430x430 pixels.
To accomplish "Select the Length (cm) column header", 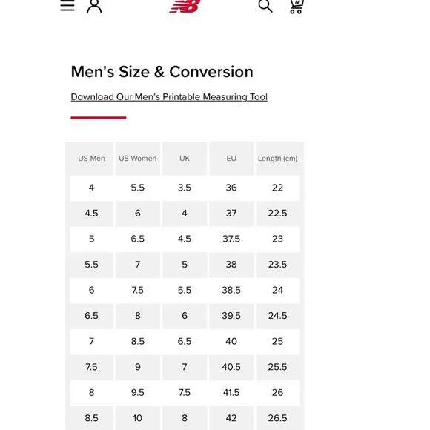I will coord(277,158).
